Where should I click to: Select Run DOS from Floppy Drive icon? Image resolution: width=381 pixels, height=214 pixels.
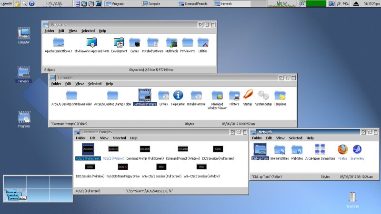(x=123, y=167)
